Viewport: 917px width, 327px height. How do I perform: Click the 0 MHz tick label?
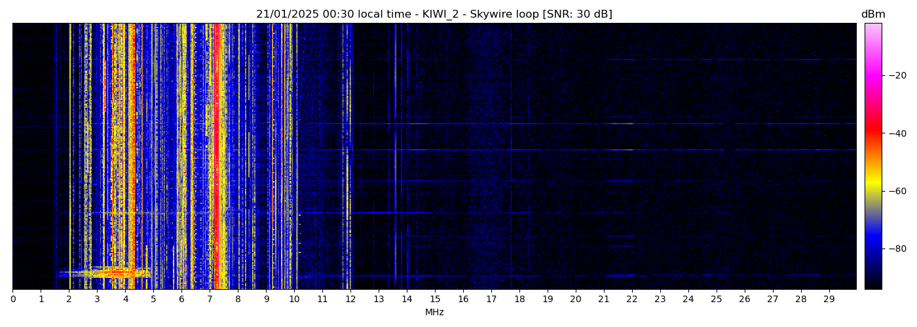tap(13, 300)
